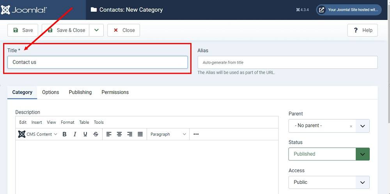This screenshot has height=194, width=390.
Task: Open the Parent dropdown
Action: click(x=362, y=126)
